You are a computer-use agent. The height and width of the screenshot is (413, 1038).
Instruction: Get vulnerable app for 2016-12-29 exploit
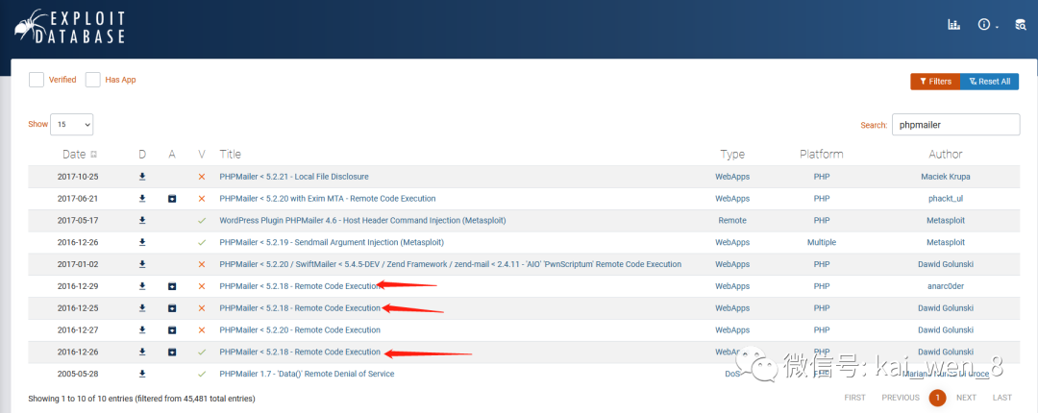172,286
